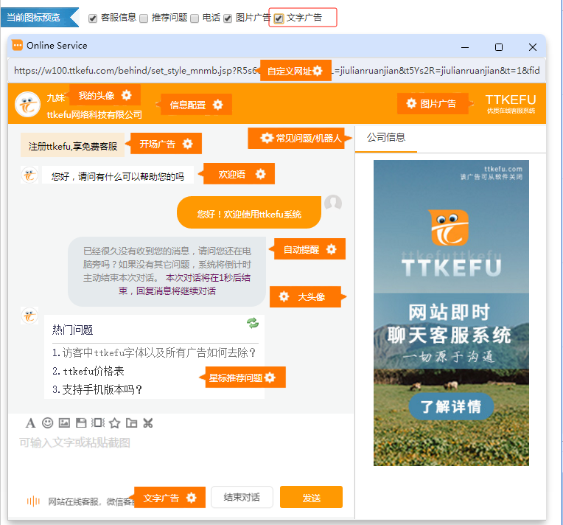The image size is (563, 525).
Task: Click the font style A icon
Action: (x=30, y=423)
